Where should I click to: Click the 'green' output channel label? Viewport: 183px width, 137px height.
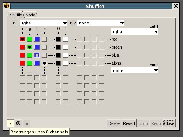click(117, 47)
